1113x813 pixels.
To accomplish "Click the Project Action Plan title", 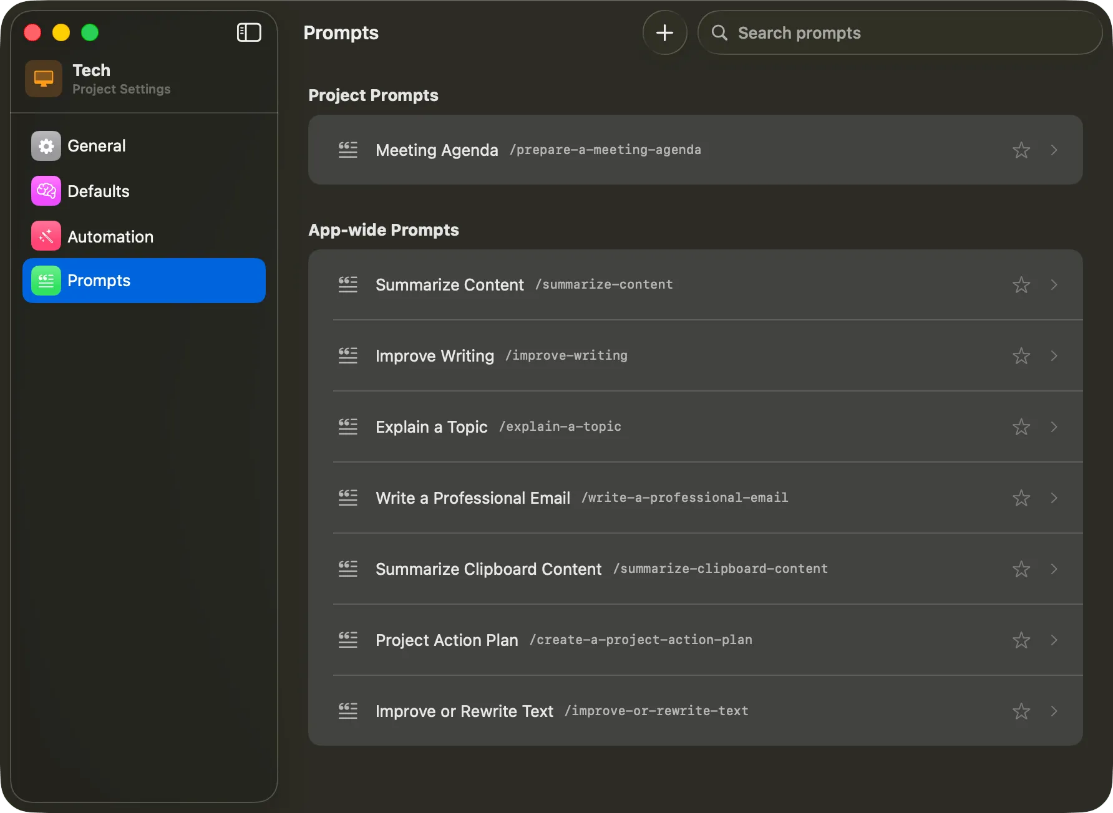I will click(x=447, y=640).
